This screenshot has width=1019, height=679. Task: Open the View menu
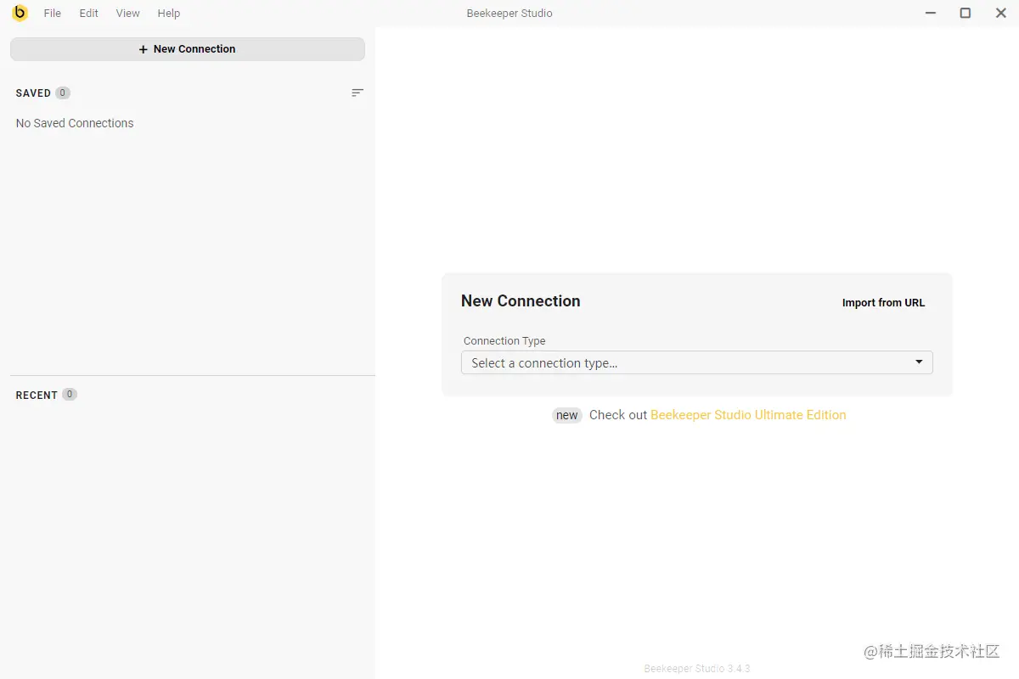(128, 13)
